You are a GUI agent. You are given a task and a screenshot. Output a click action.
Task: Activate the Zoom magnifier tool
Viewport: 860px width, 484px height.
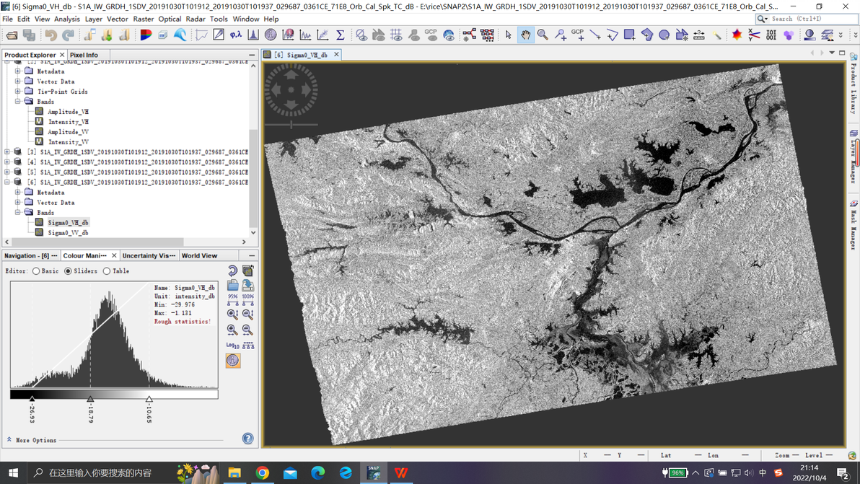point(543,35)
